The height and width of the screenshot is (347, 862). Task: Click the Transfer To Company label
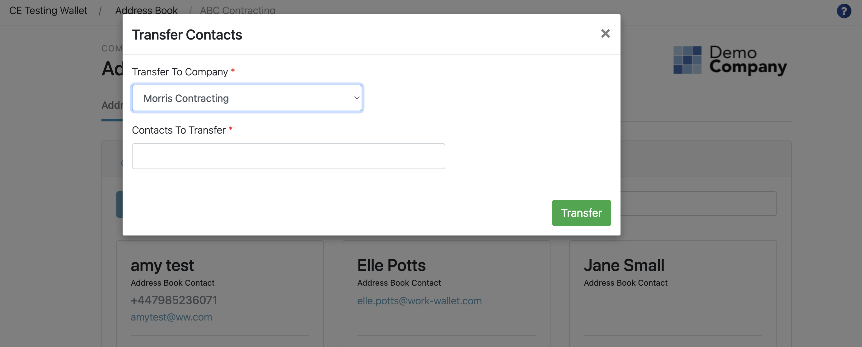(x=180, y=72)
